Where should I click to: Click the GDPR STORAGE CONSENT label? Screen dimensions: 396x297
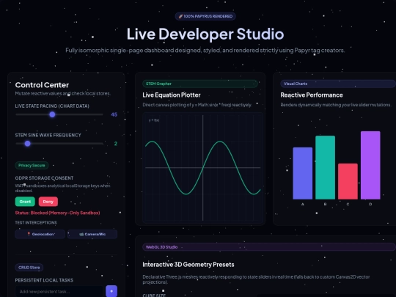coord(44,178)
